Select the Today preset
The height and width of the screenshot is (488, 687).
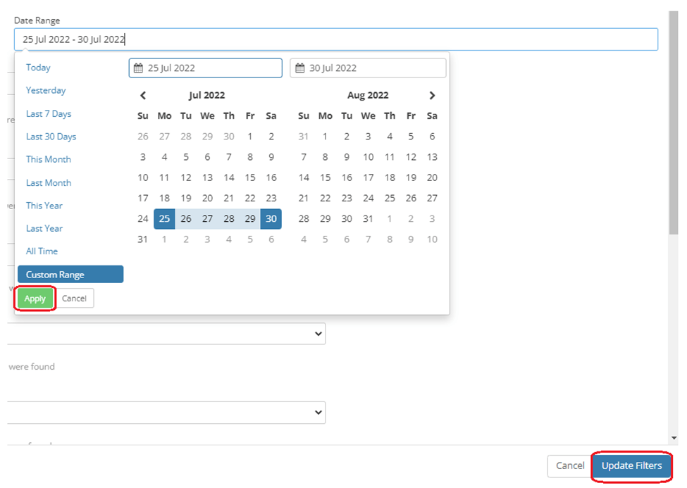pos(38,67)
